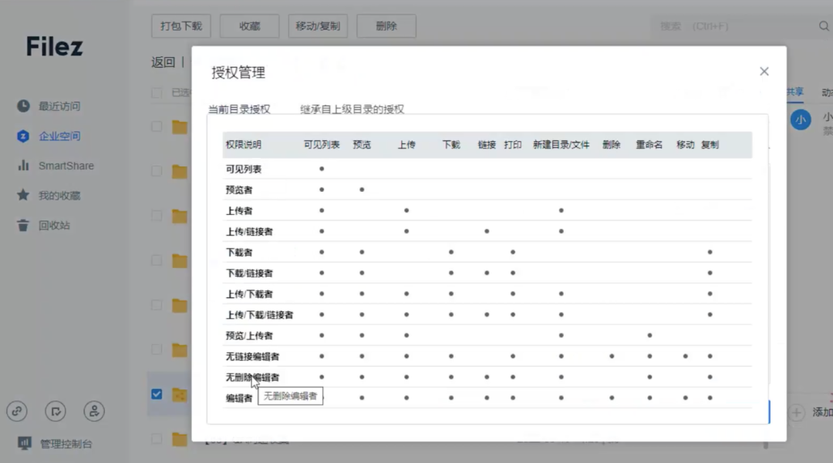
Task: Click the 打包下载 button
Action: click(x=181, y=26)
